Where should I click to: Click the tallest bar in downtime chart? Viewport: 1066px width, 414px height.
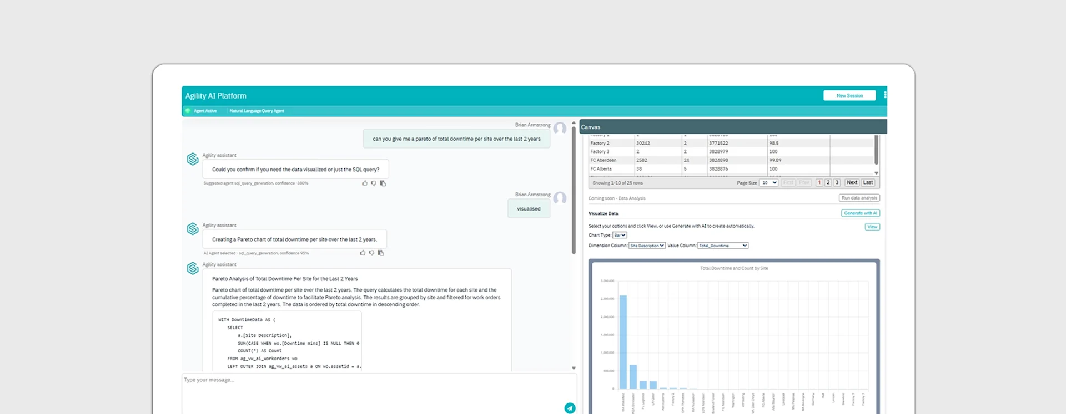click(623, 342)
